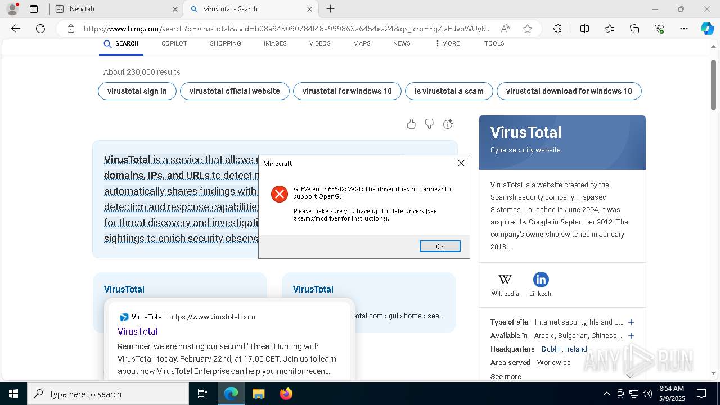The height and width of the screenshot is (405, 720).
Task: Click 'virustotal official website' suggestion
Action: (x=235, y=91)
